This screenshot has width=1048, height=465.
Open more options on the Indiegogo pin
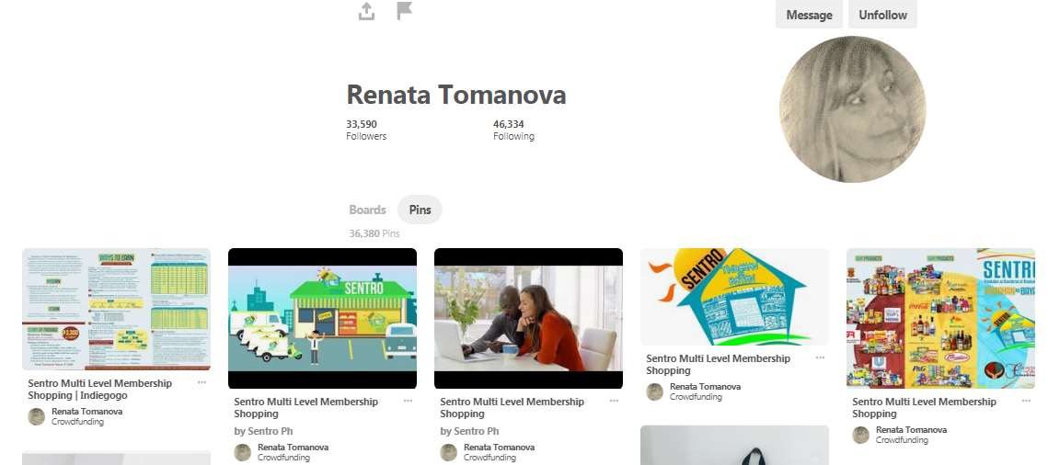(202, 383)
